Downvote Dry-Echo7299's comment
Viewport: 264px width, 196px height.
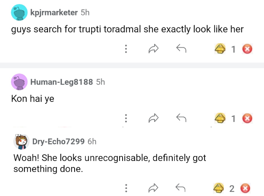click(x=246, y=188)
